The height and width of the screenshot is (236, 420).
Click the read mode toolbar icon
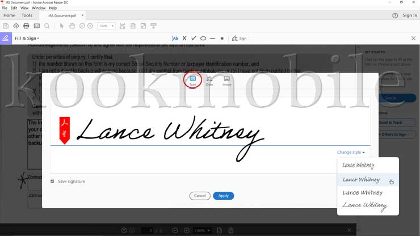pos(153,26)
